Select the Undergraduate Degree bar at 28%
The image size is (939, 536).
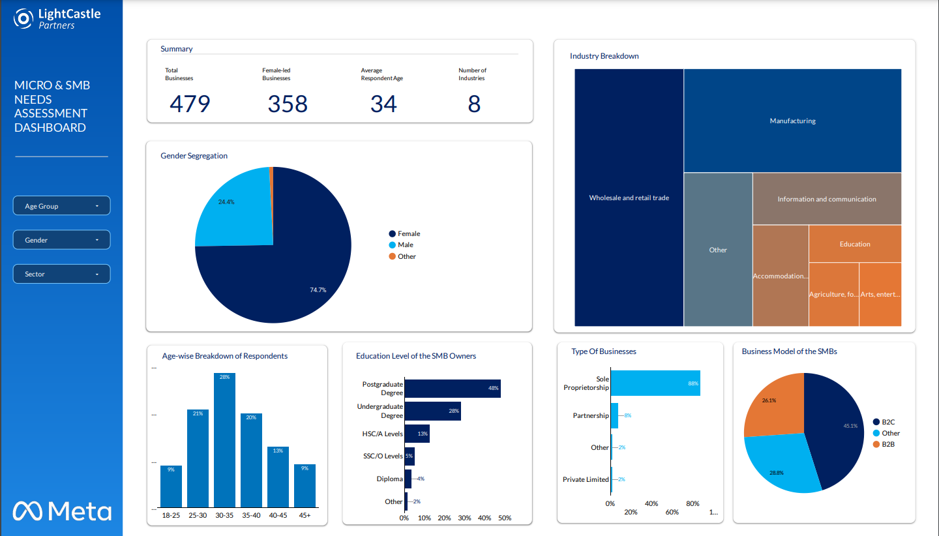[x=433, y=411]
